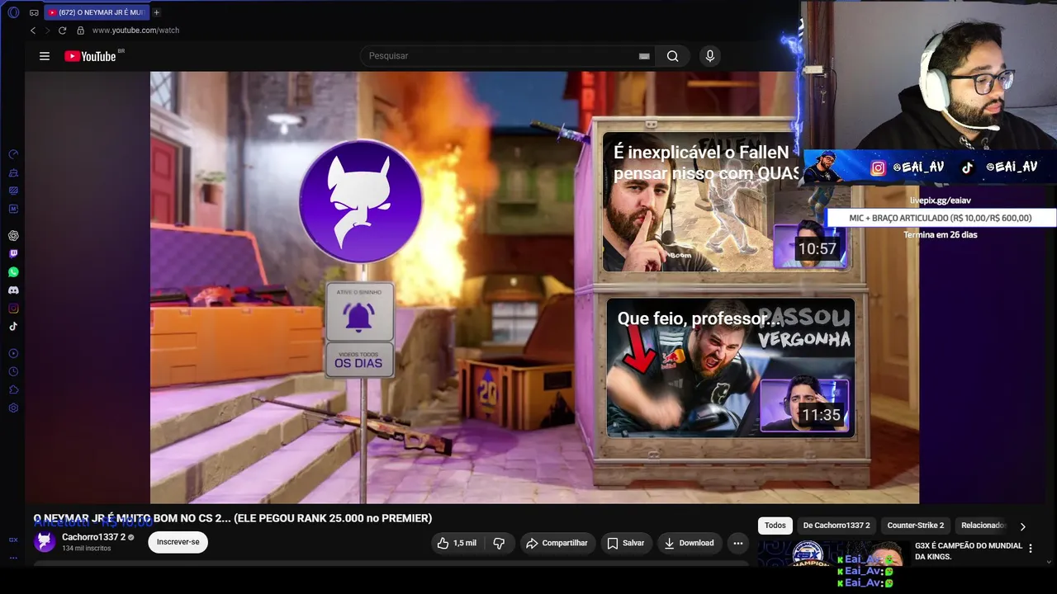Open TikTok in the Opera sidebar
This screenshot has width=1057, height=594.
coord(13,327)
